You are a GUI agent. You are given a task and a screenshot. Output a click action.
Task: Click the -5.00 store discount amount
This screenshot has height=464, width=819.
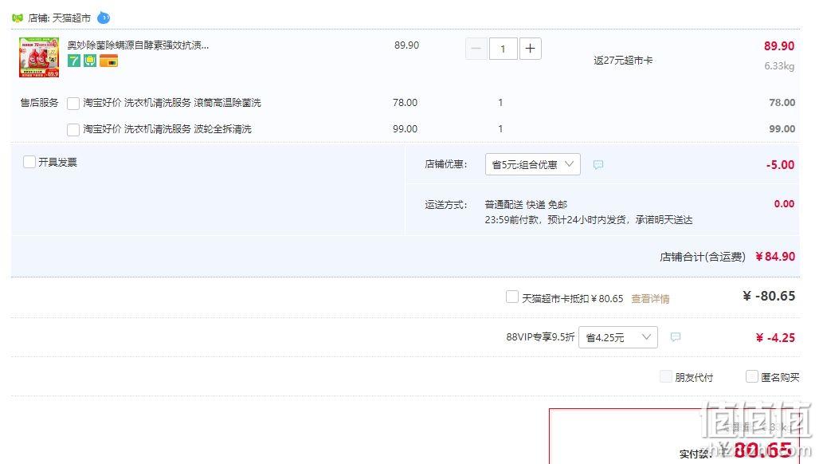pyautogui.click(x=780, y=164)
